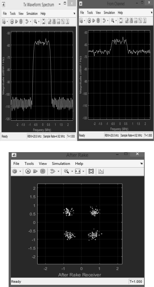Expand highlight block dropdown in From Channel window

[x=108, y=20]
